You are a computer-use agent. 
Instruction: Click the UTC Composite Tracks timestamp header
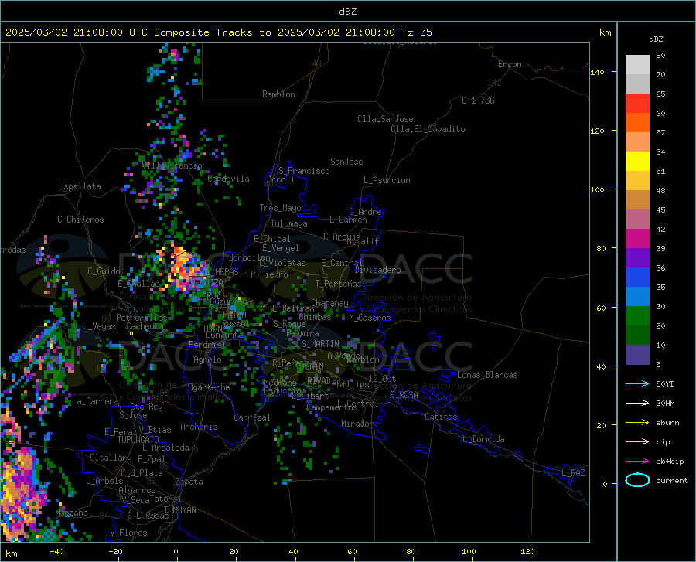coord(218,32)
